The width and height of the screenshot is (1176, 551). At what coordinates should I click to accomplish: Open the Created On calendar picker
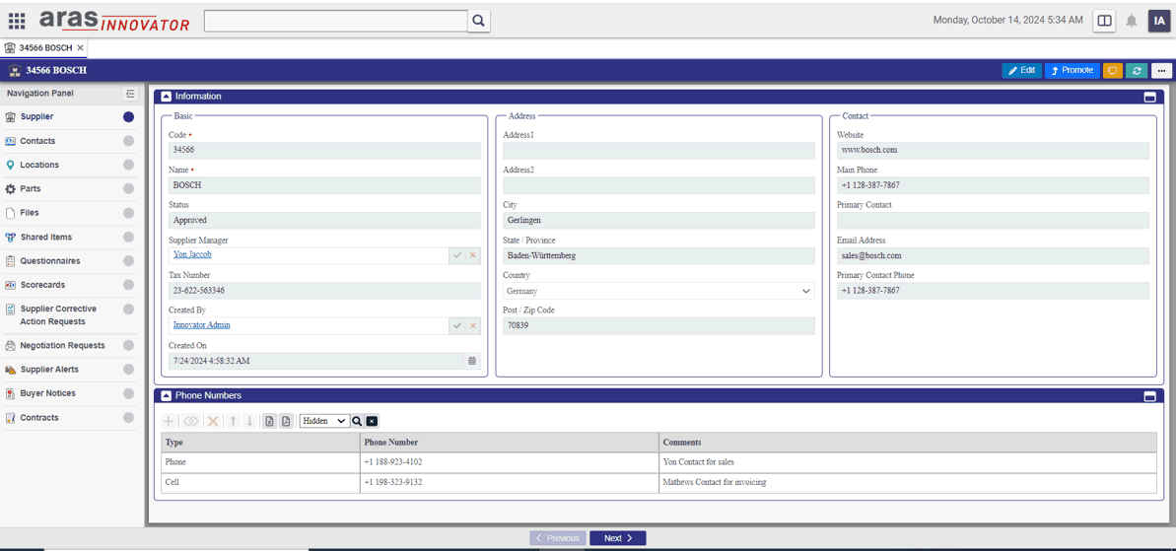pos(472,361)
